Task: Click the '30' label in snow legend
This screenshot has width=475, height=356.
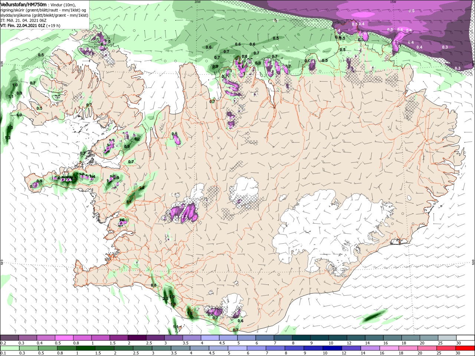Action: 459,343
